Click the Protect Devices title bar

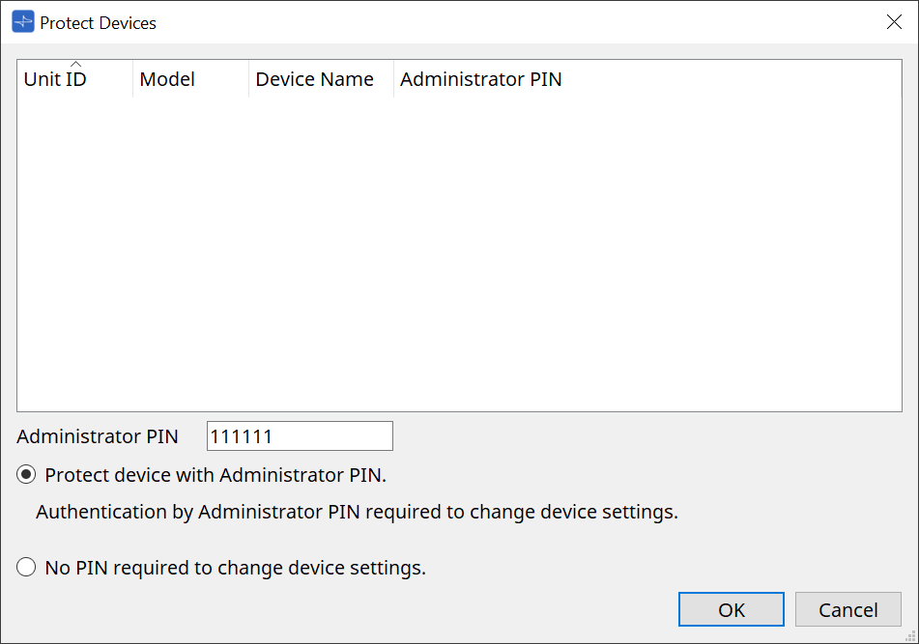point(387,21)
